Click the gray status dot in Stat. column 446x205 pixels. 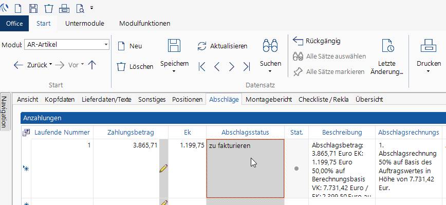click(296, 169)
